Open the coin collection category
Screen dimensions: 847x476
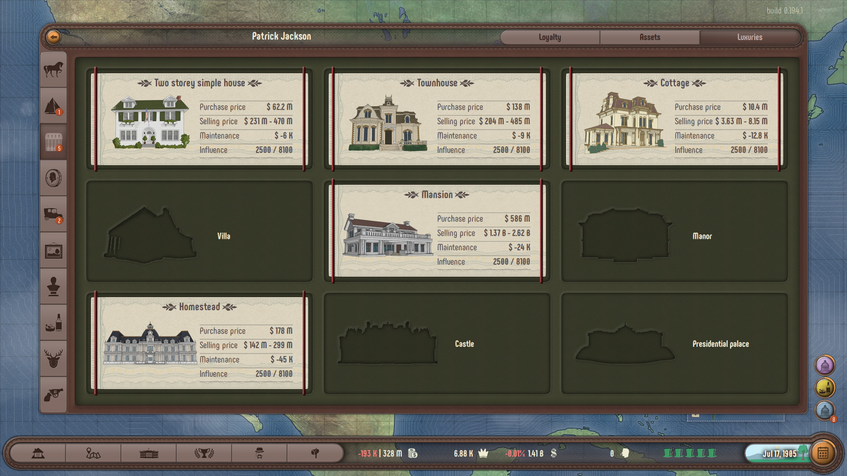click(x=53, y=178)
